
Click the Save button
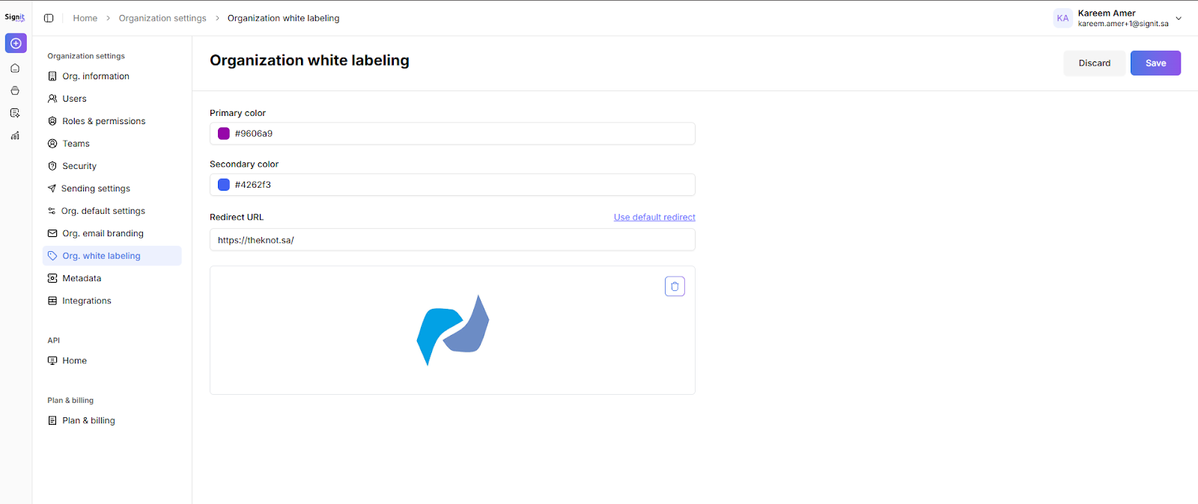pos(1155,63)
